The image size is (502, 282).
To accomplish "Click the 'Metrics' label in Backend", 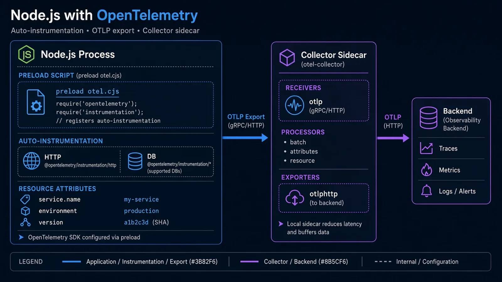I will [x=449, y=170].
